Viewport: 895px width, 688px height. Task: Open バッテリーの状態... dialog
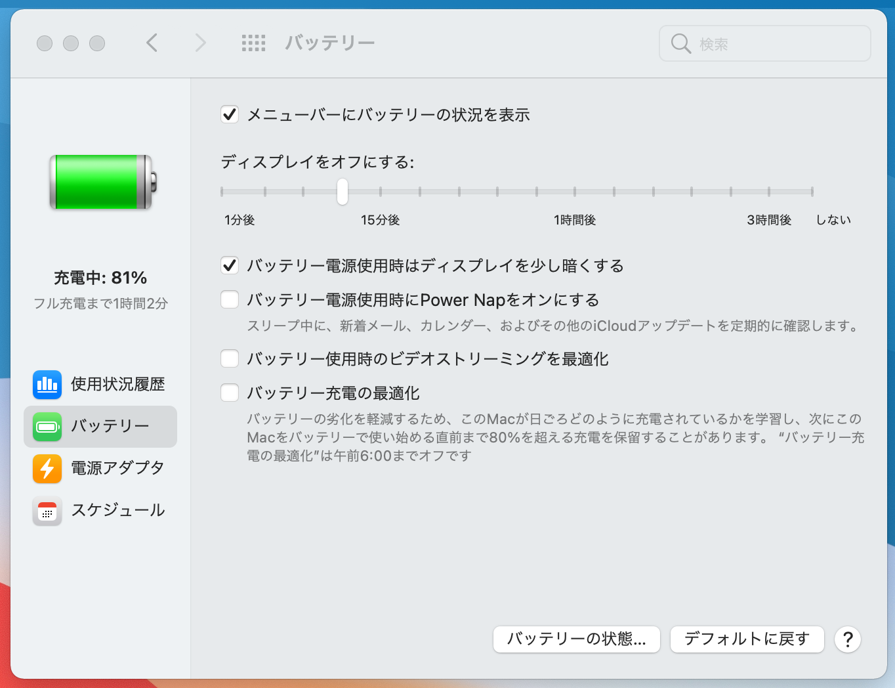coord(576,639)
